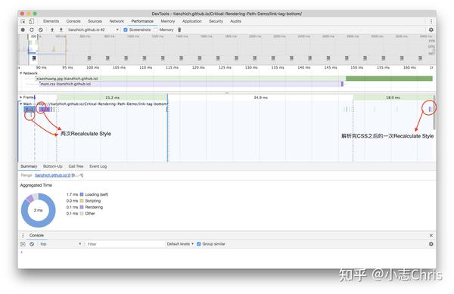Click the collect garbage trash can icon
This screenshot has height=294, width=454.
(179, 29)
